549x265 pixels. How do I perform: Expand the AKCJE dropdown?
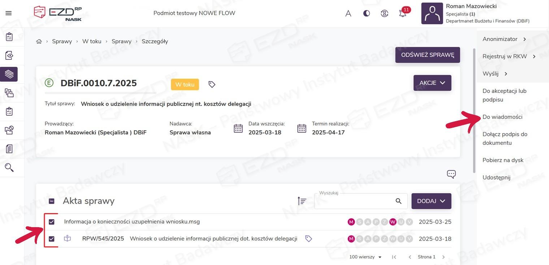pos(432,83)
